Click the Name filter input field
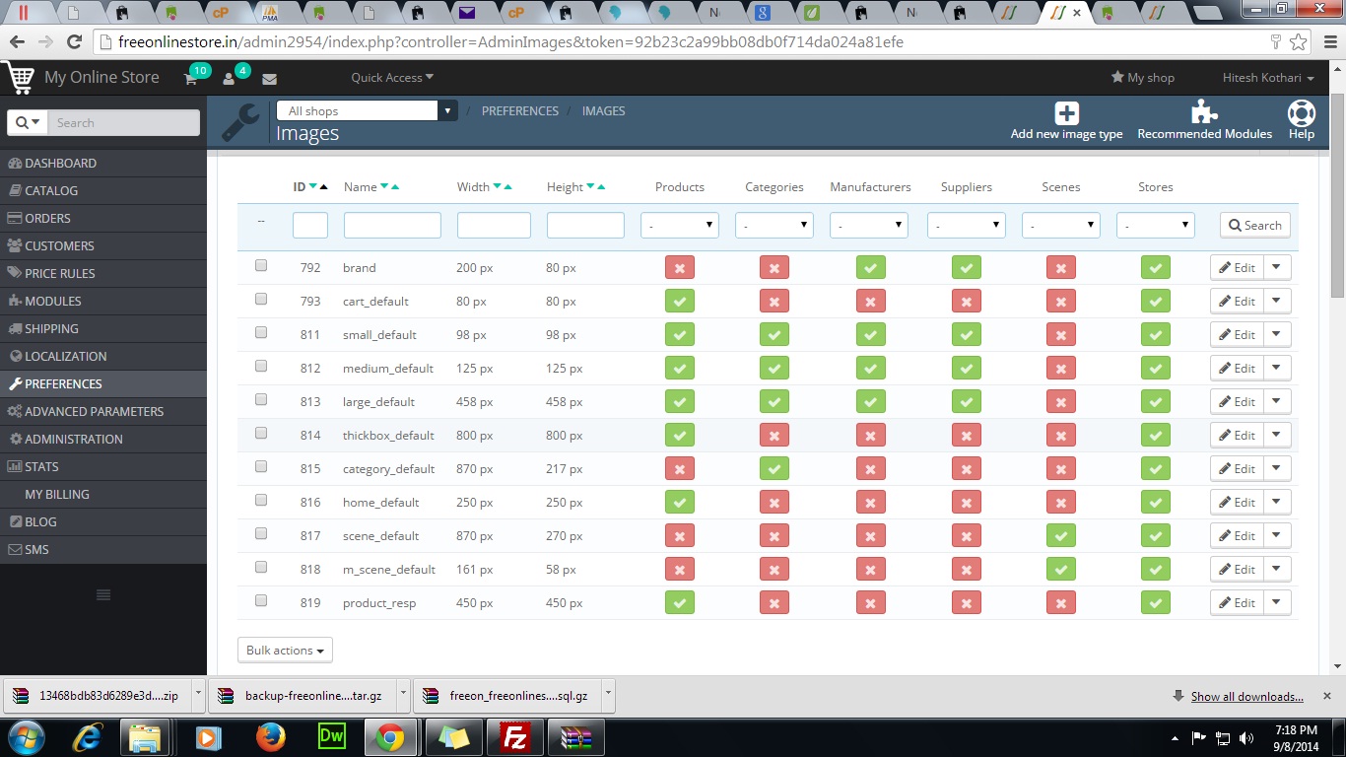This screenshot has height=757, width=1346. click(x=392, y=226)
